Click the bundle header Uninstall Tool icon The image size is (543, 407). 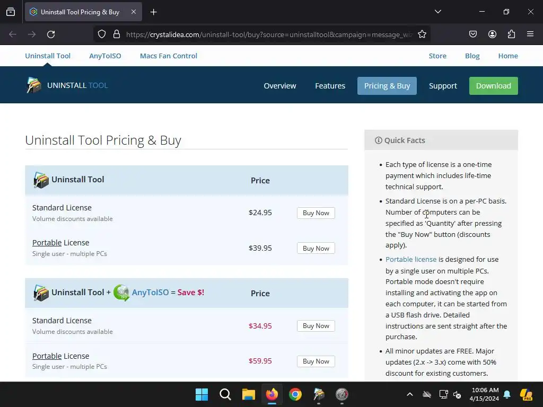[x=41, y=293]
